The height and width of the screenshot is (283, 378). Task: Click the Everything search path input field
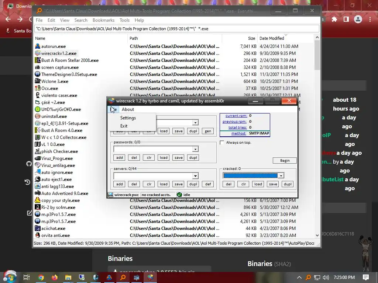pos(177,29)
